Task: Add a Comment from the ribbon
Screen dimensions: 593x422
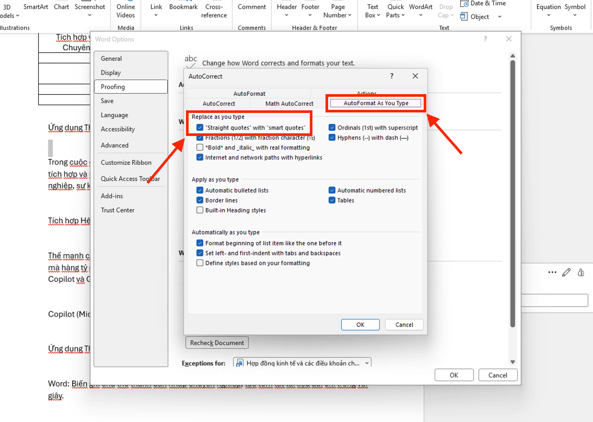Action: click(x=252, y=7)
